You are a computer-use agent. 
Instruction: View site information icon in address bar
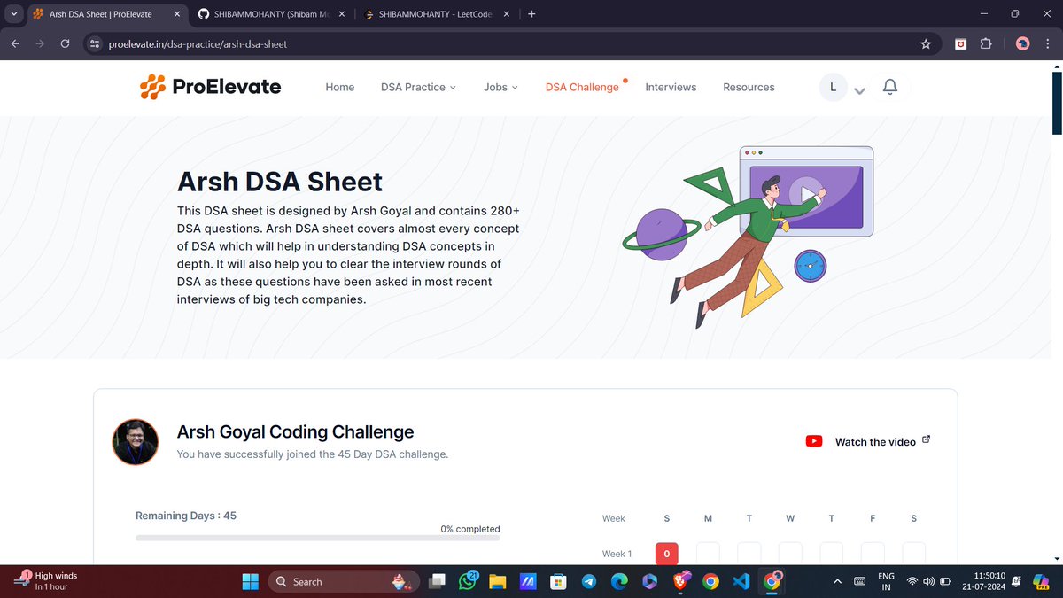tap(96, 43)
